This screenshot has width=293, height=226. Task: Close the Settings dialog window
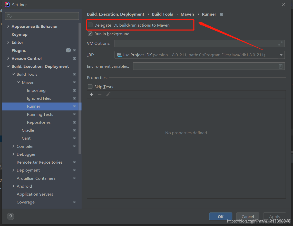tap(283, 5)
